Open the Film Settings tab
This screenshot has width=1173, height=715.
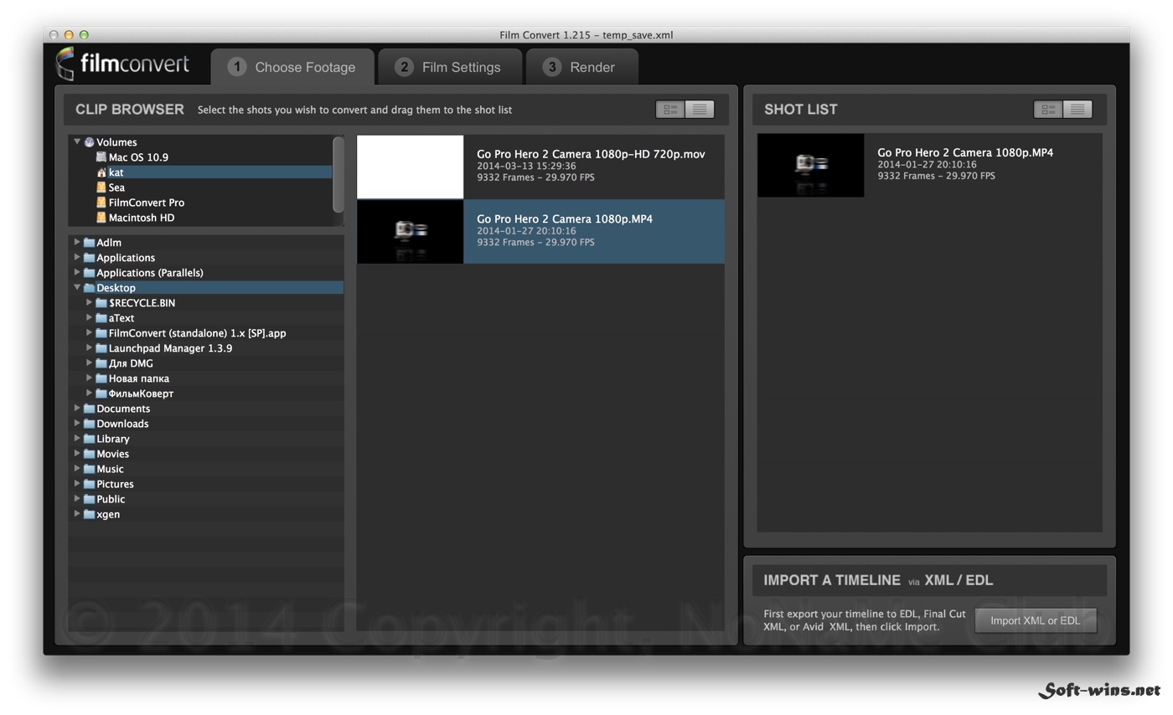(449, 67)
